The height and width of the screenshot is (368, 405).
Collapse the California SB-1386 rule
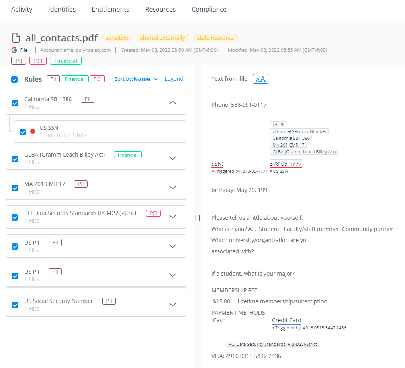172,102
